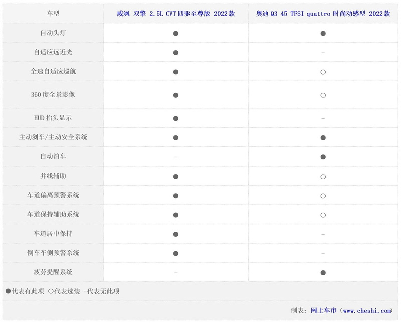Image resolution: width=401 pixels, height=323 pixels.
Task: Select the 倒车车侧预警系统 row label
Action: (x=53, y=253)
